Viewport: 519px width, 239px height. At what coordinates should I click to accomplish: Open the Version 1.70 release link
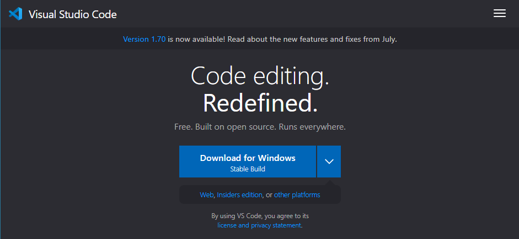pos(145,39)
